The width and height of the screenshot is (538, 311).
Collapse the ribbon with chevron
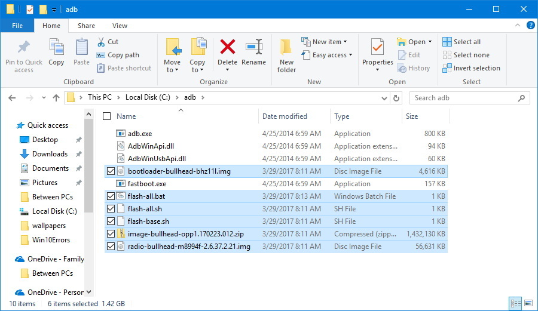pos(518,25)
